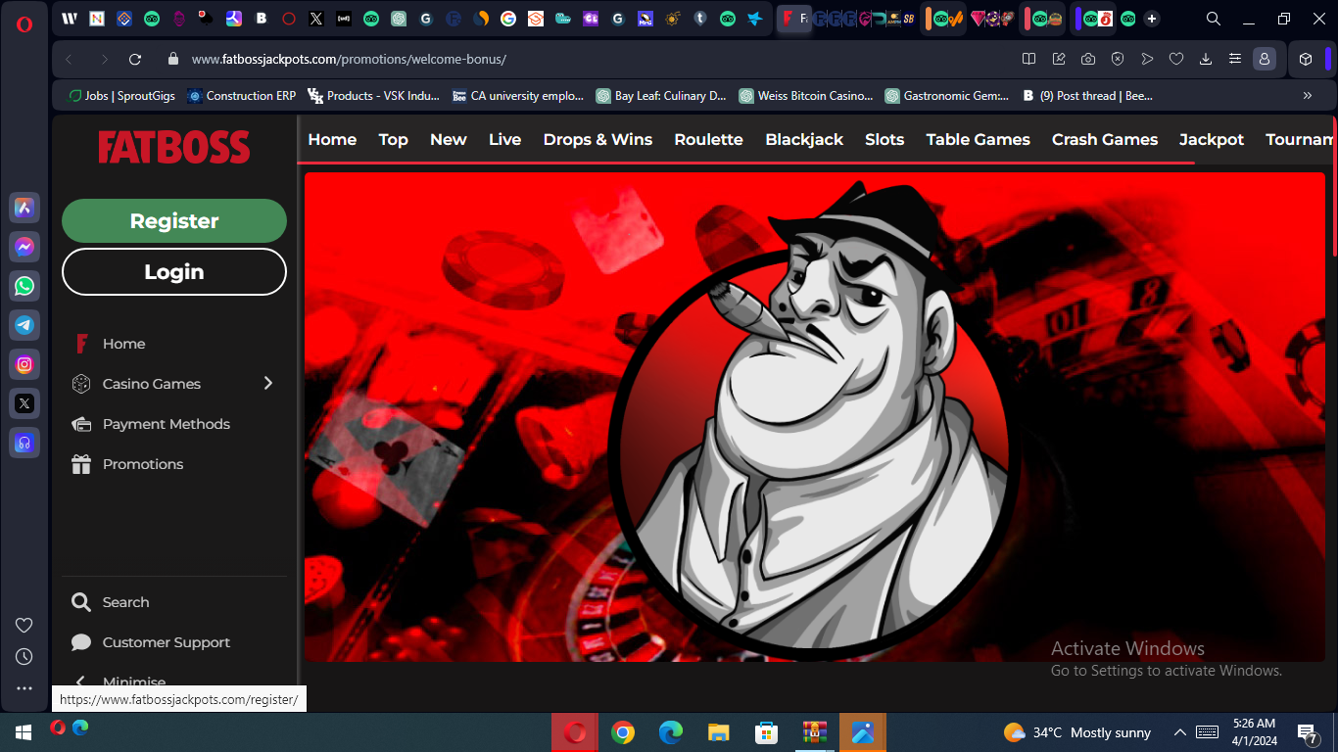This screenshot has height=752, width=1338.
Task: Click the mob boss banner image
Action: point(815,417)
